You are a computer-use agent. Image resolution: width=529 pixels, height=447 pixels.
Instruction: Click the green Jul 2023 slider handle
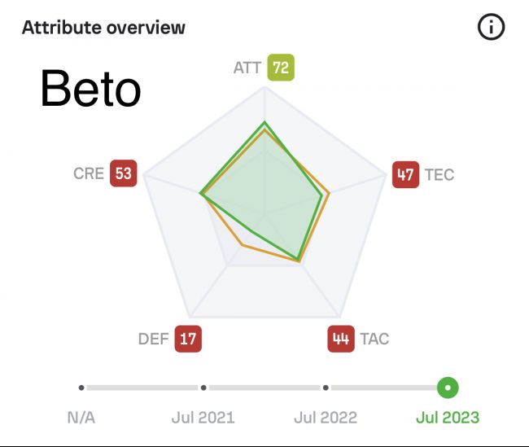tap(448, 388)
